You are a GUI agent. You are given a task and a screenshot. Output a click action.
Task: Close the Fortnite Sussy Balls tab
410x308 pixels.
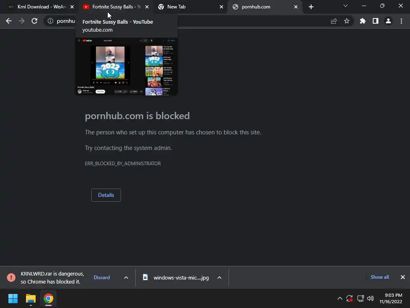pyautogui.click(x=147, y=7)
